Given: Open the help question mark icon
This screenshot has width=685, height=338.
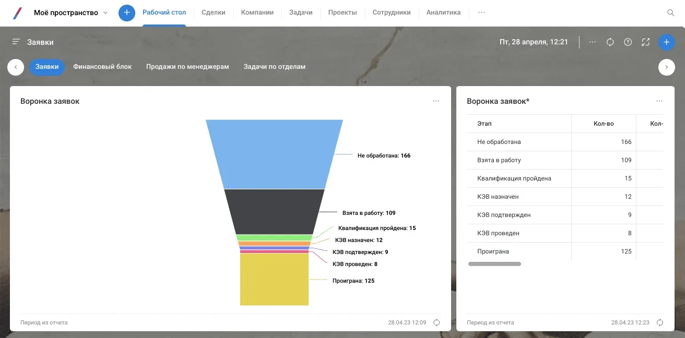Looking at the screenshot, I should (x=628, y=42).
